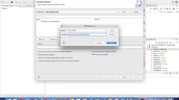179x100 pixels.
Task: Click the New Task icon in Task List
Action: [x=150, y=9]
